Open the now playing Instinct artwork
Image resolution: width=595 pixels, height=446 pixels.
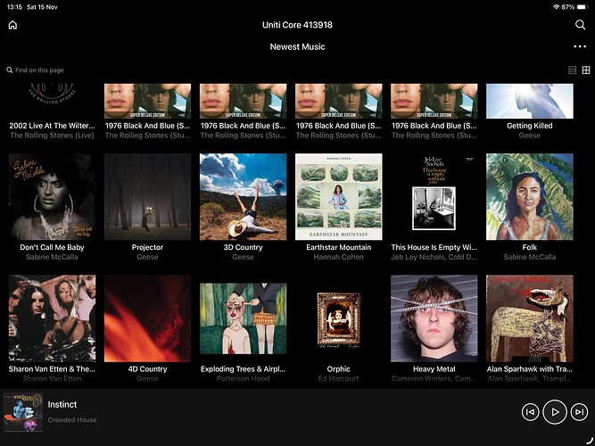click(x=22, y=411)
